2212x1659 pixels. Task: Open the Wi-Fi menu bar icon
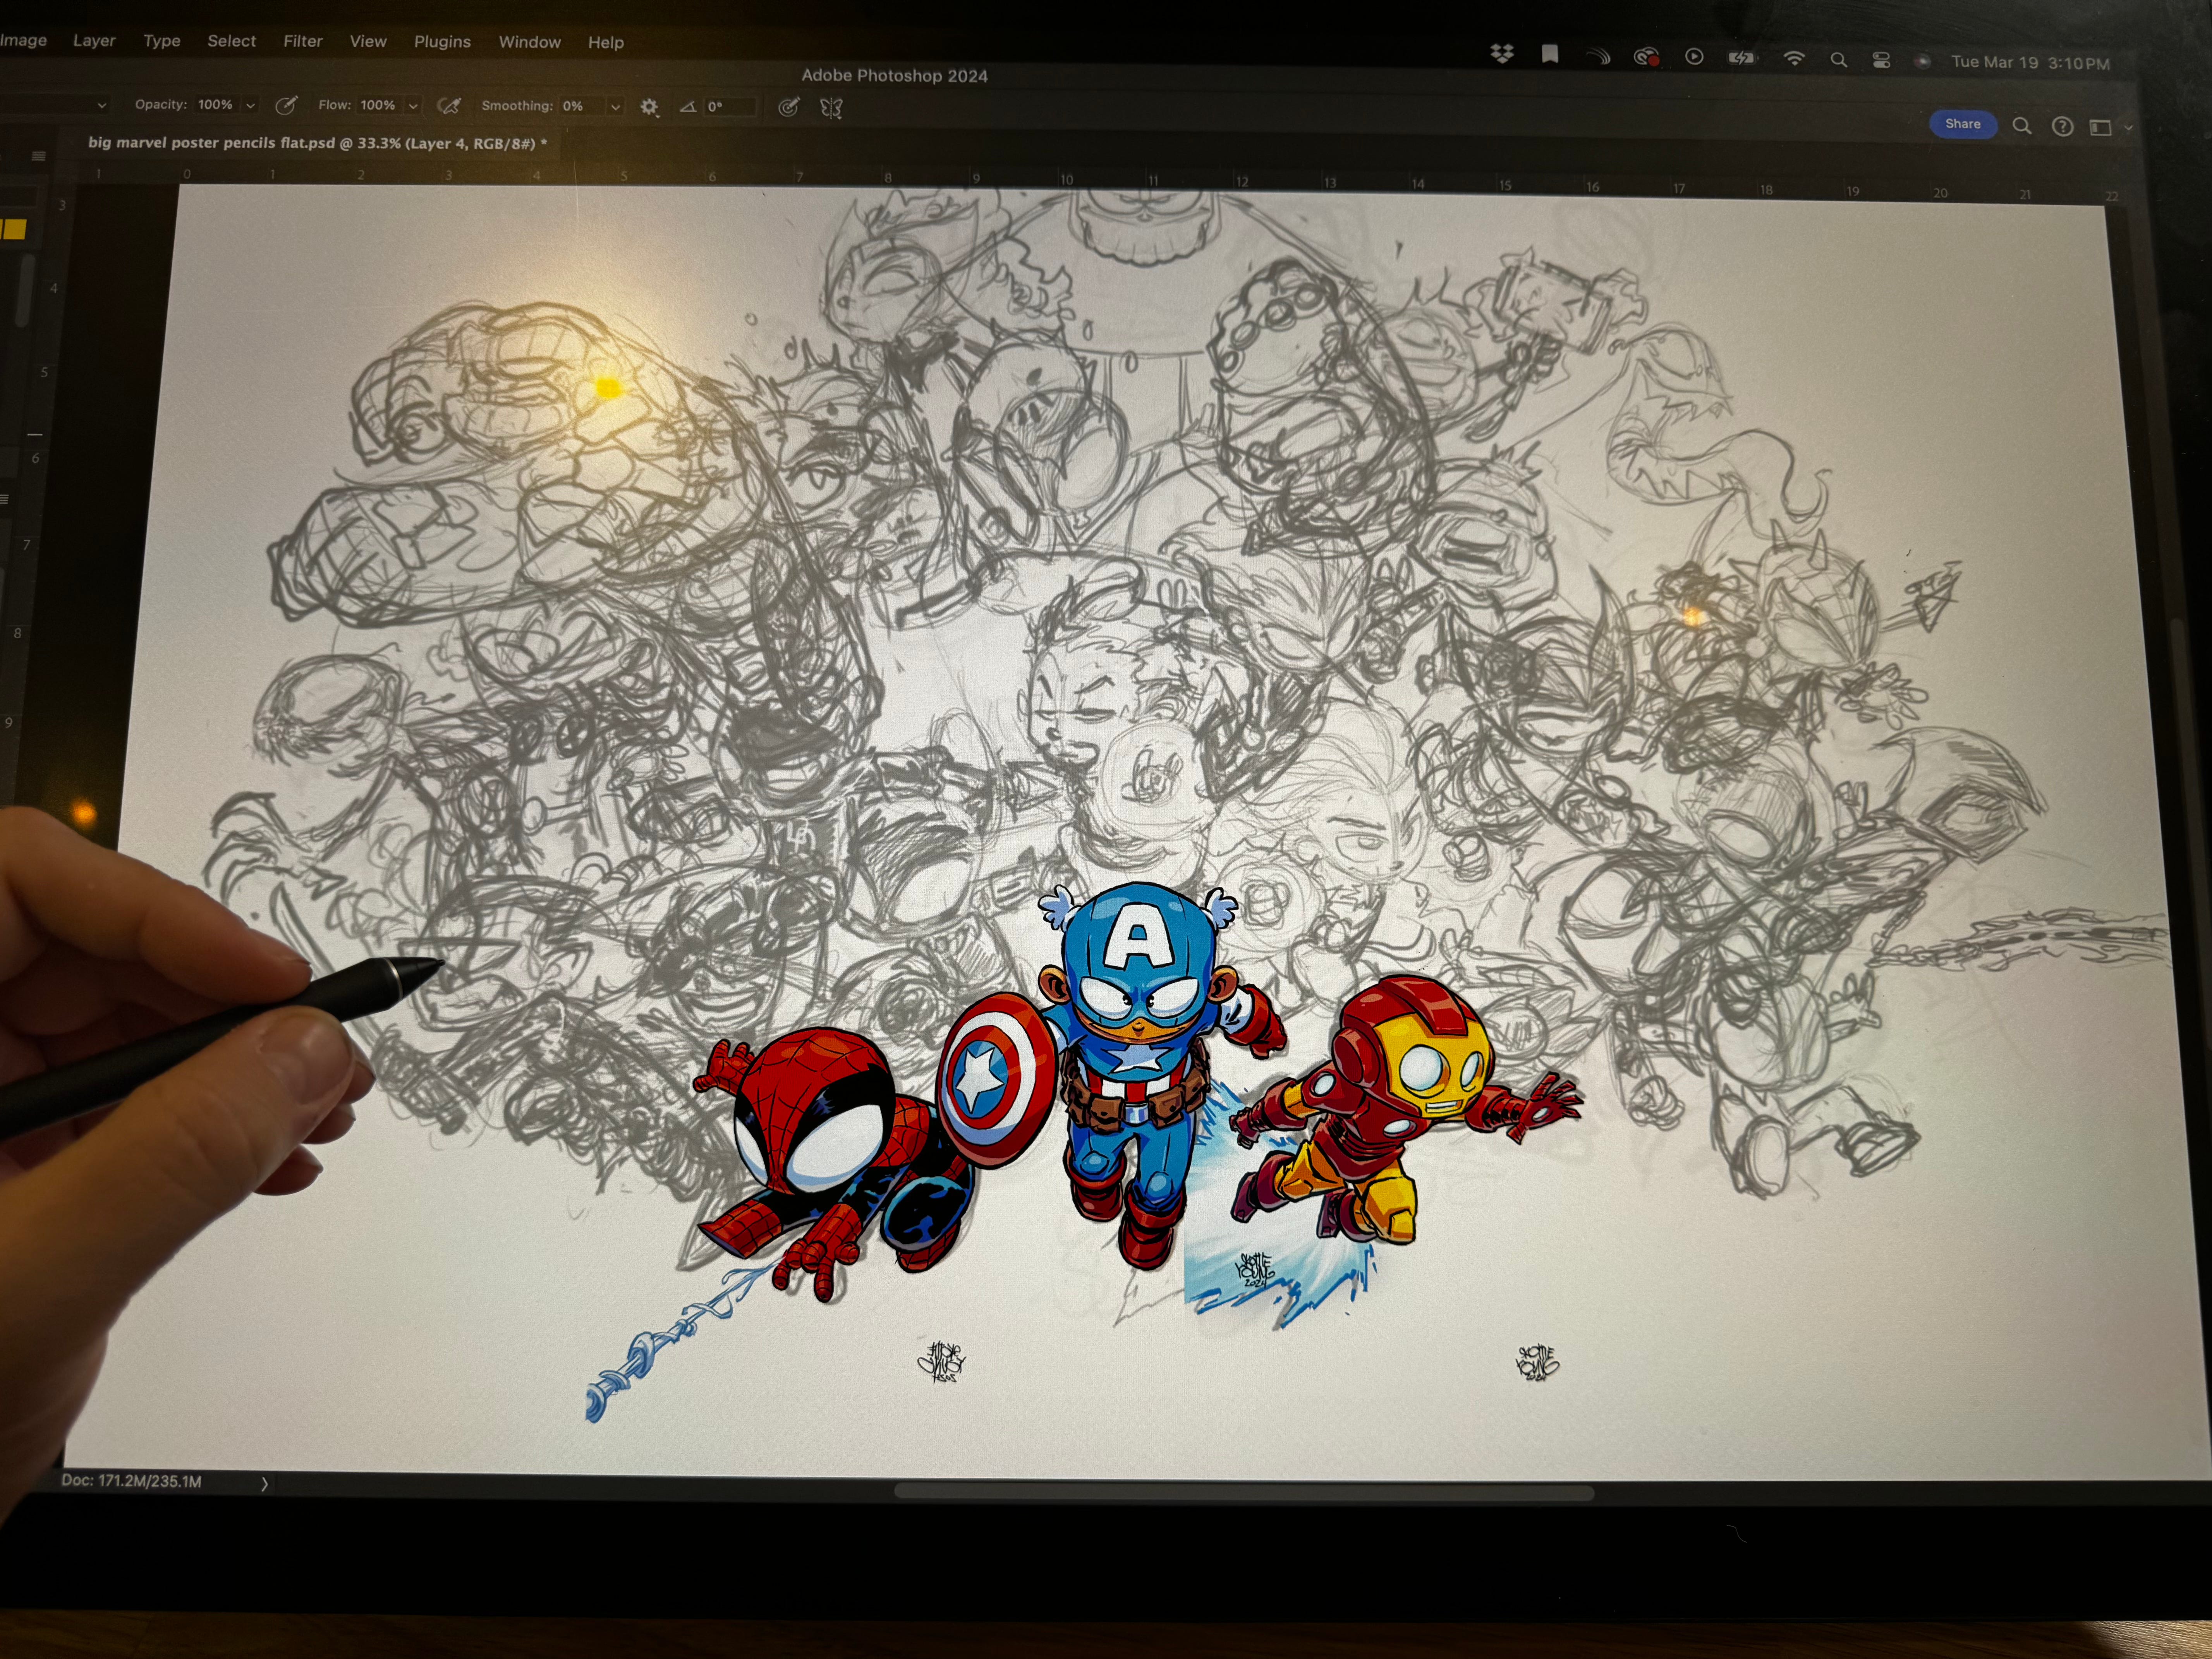[x=1794, y=59]
